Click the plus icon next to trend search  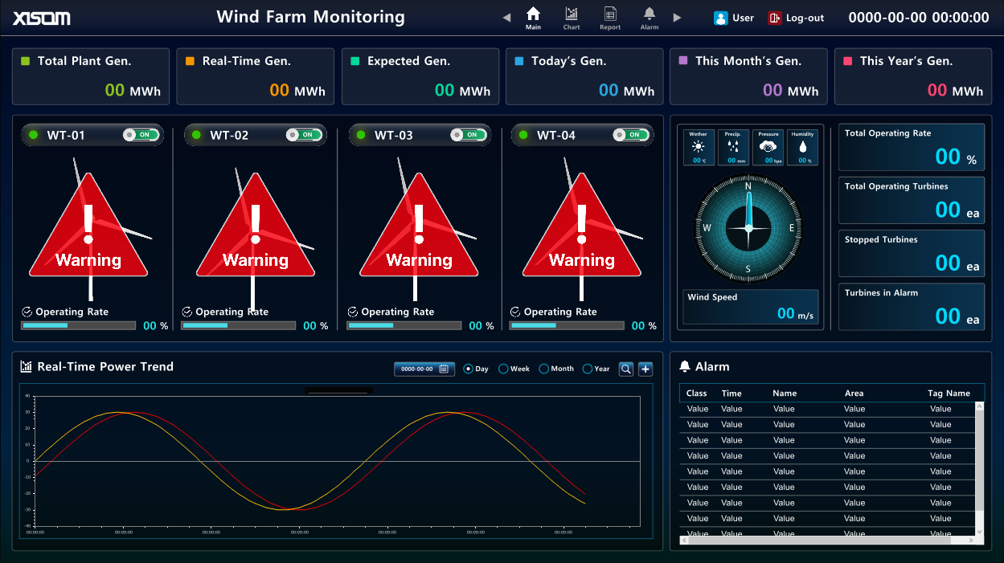pyautogui.click(x=645, y=369)
